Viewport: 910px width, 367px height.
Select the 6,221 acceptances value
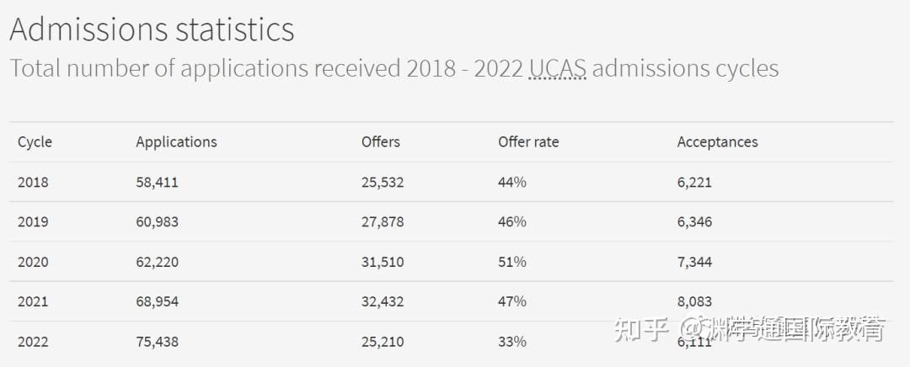[x=694, y=182]
